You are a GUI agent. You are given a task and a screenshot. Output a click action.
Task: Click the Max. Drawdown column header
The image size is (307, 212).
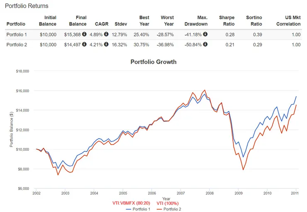(x=196, y=21)
